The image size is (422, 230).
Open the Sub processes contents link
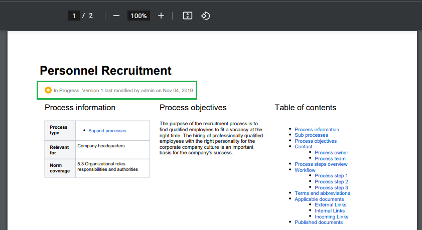[x=311, y=135]
